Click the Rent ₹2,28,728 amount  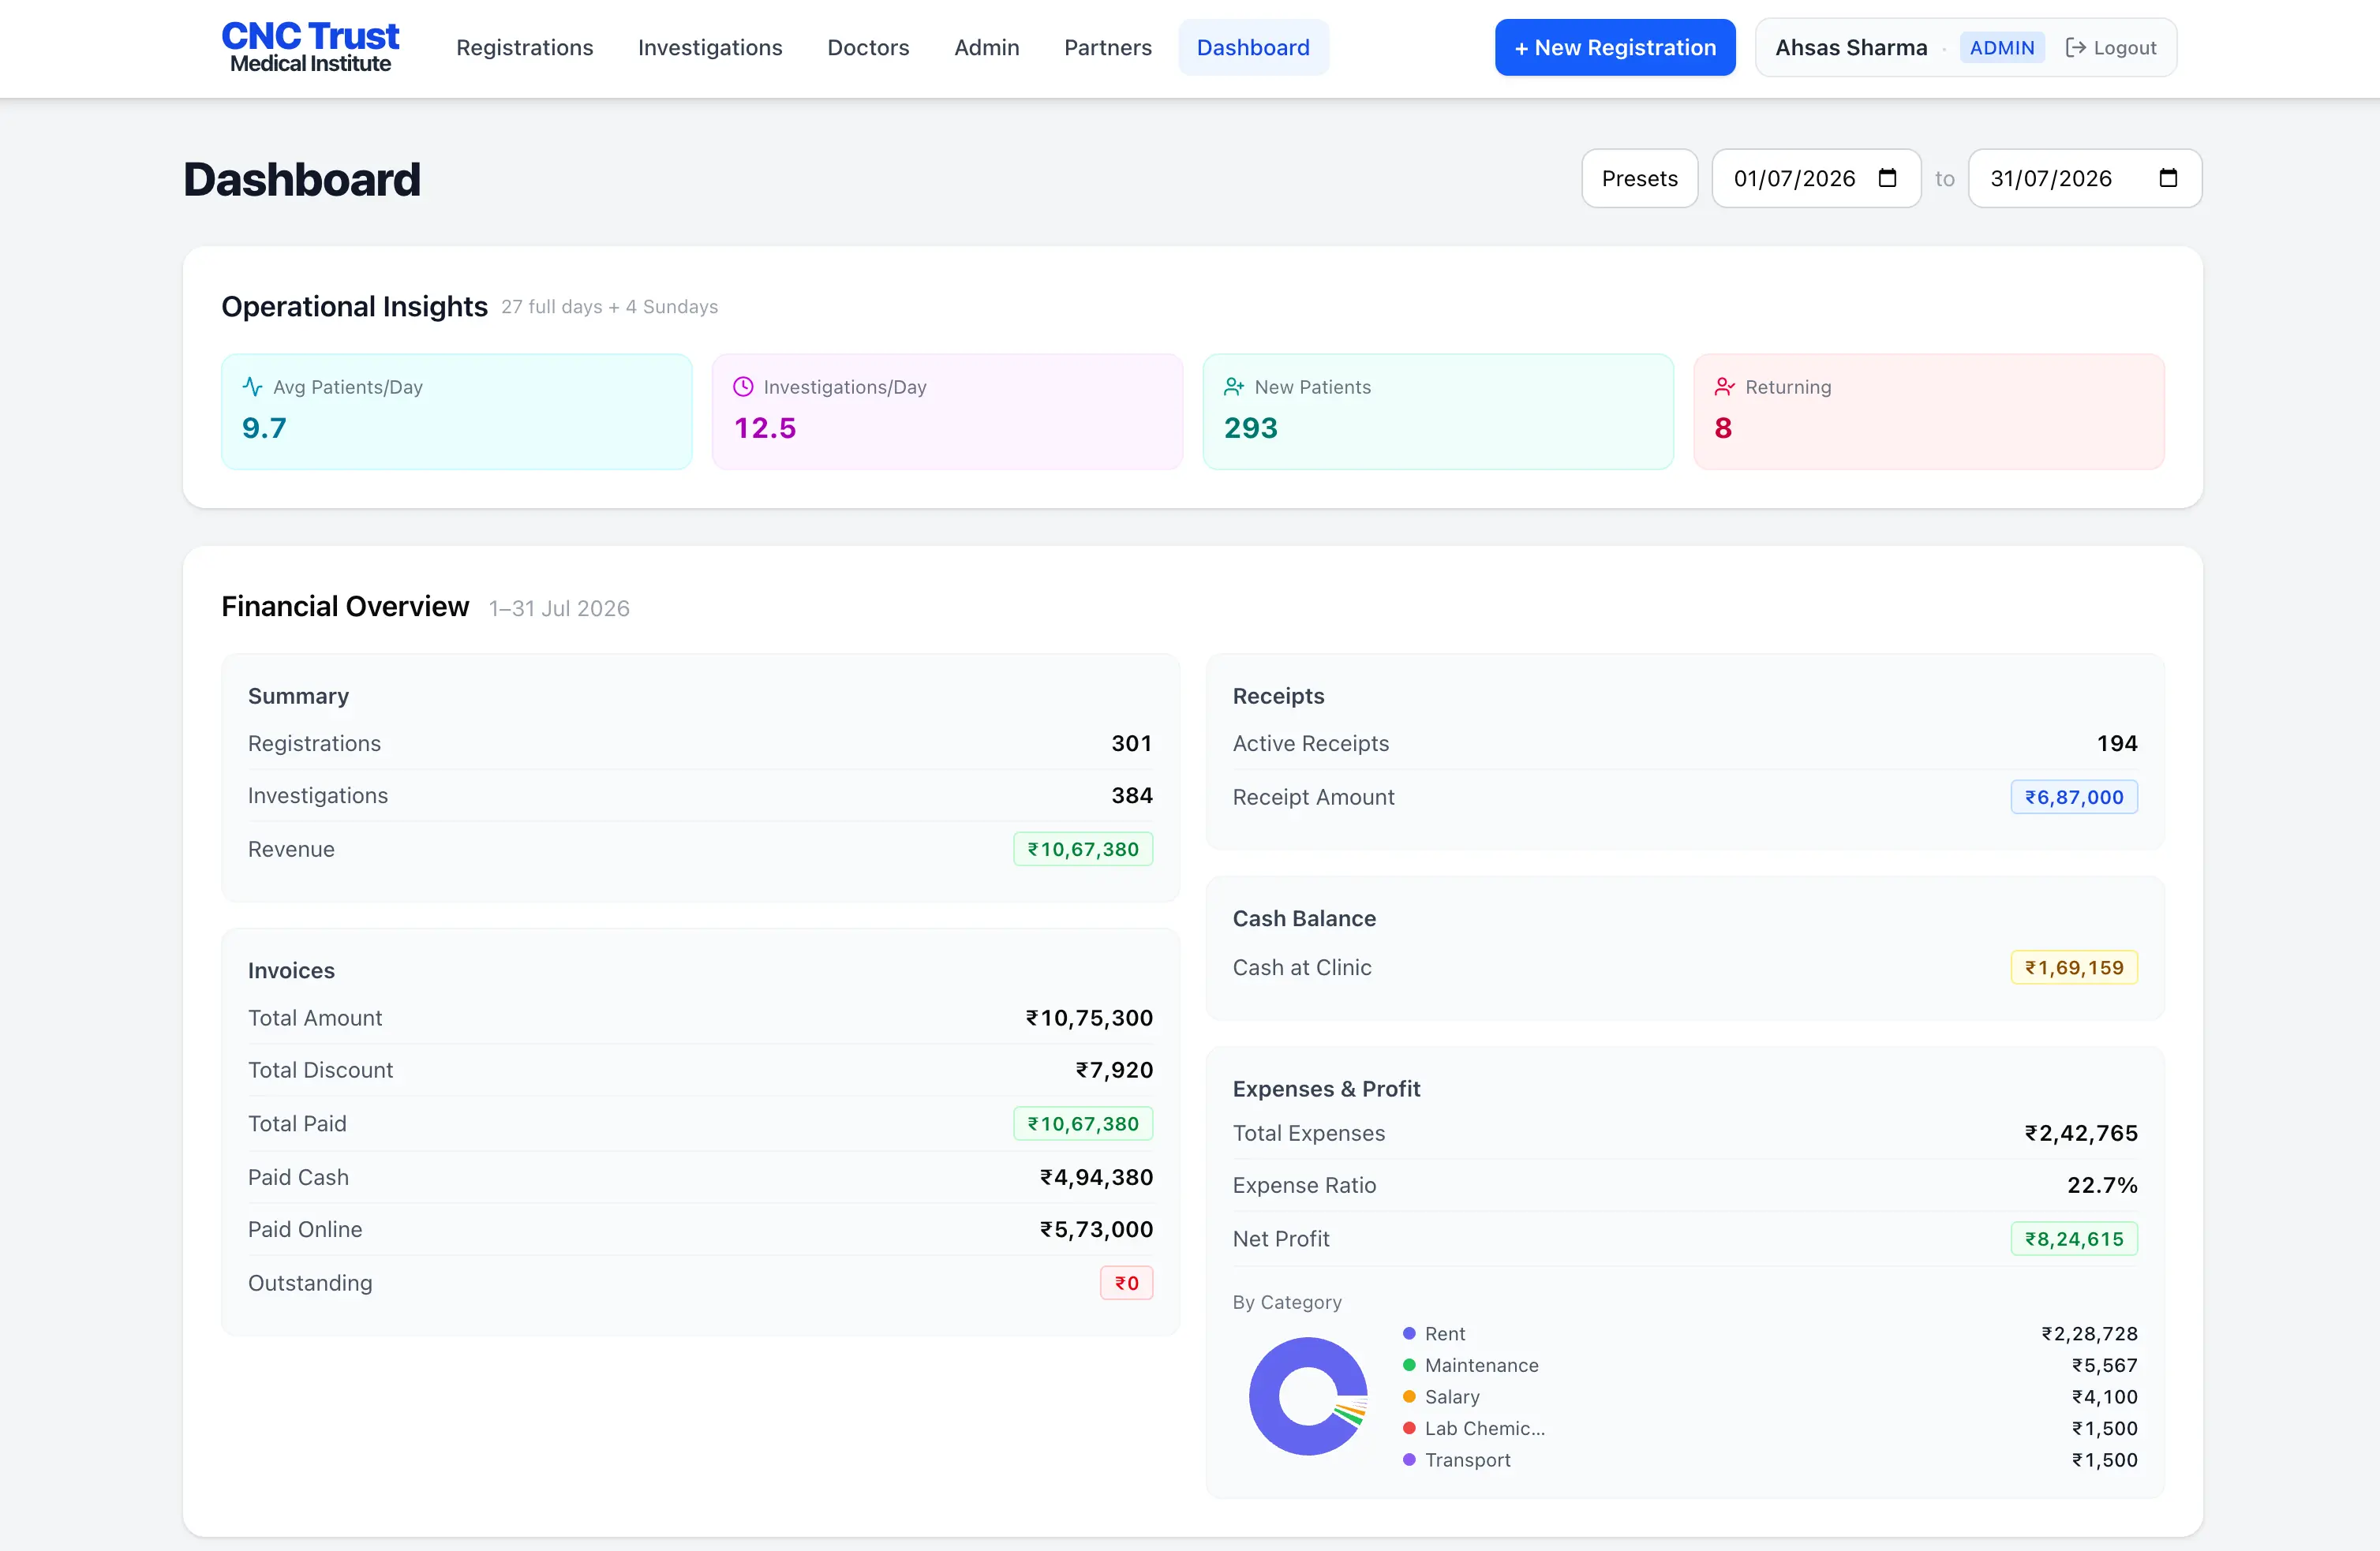coord(2089,1333)
